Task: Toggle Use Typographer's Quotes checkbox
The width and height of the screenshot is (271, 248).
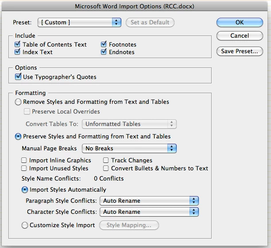Action: [18, 77]
